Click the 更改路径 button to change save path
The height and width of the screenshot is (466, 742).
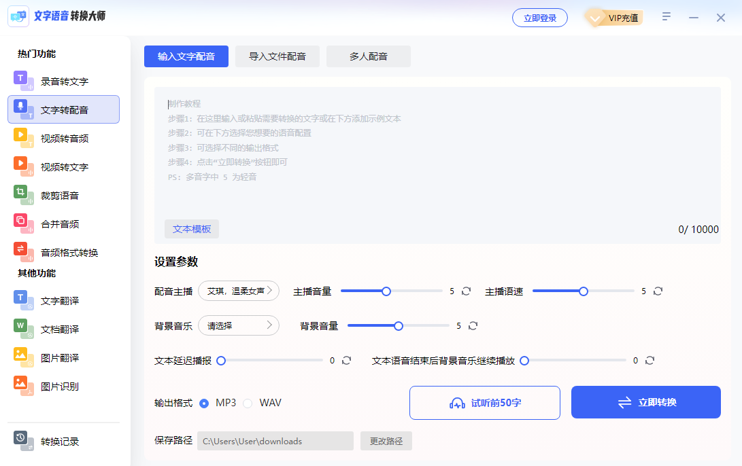(386, 441)
